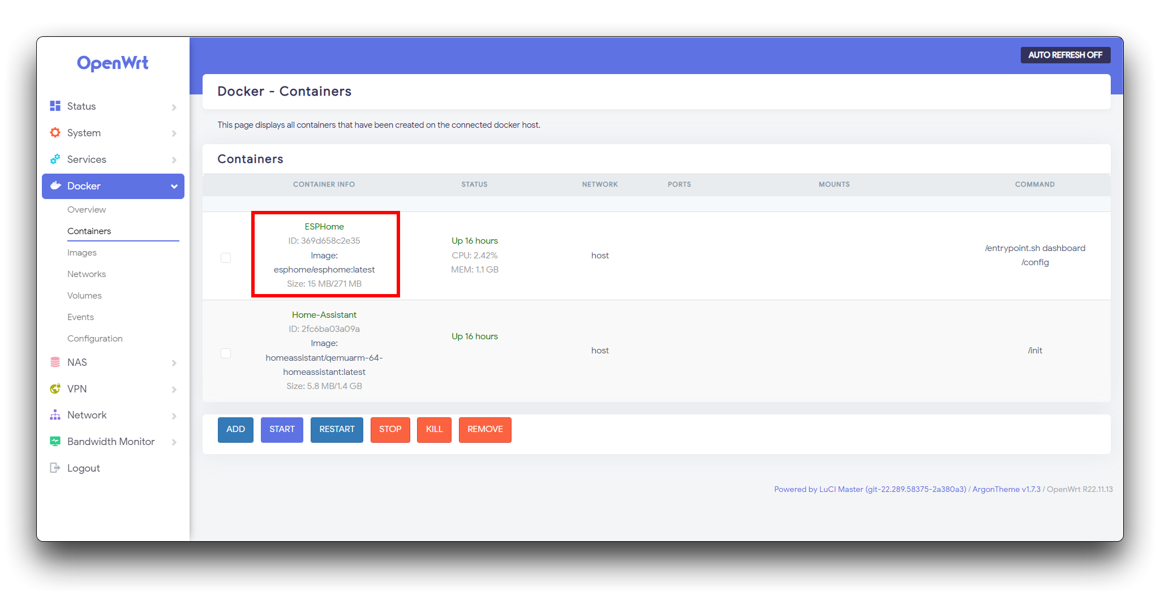Expand the System menu chevron
The width and height of the screenshot is (1160, 596).
point(174,133)
